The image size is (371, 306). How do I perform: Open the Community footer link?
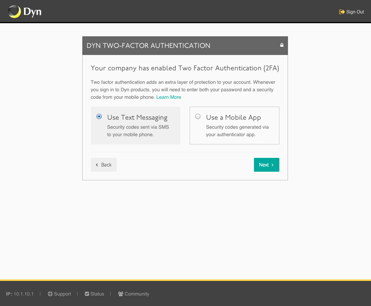134,294
